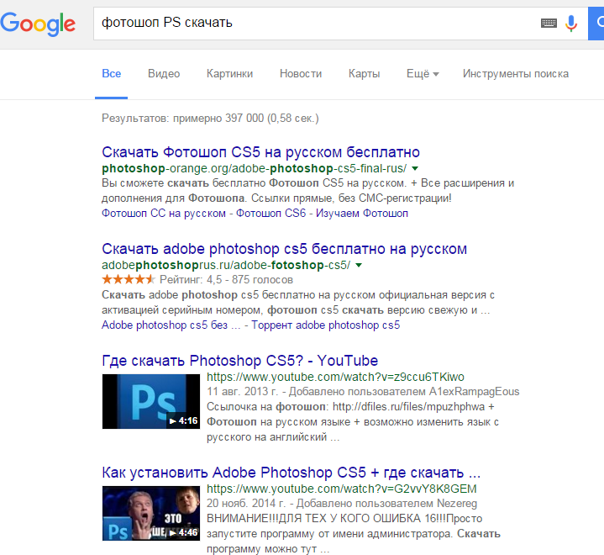Open sitelink Adobe photoshop cs5 без ...
The image size is (604, 555).
click(171, 325)
